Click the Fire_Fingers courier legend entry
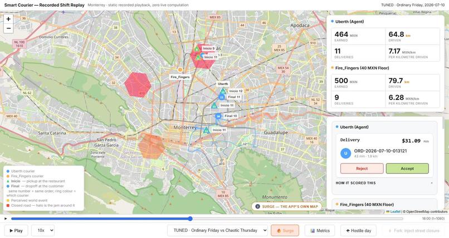449x238 pixels. pyautogui.click(x=25, y=176)
